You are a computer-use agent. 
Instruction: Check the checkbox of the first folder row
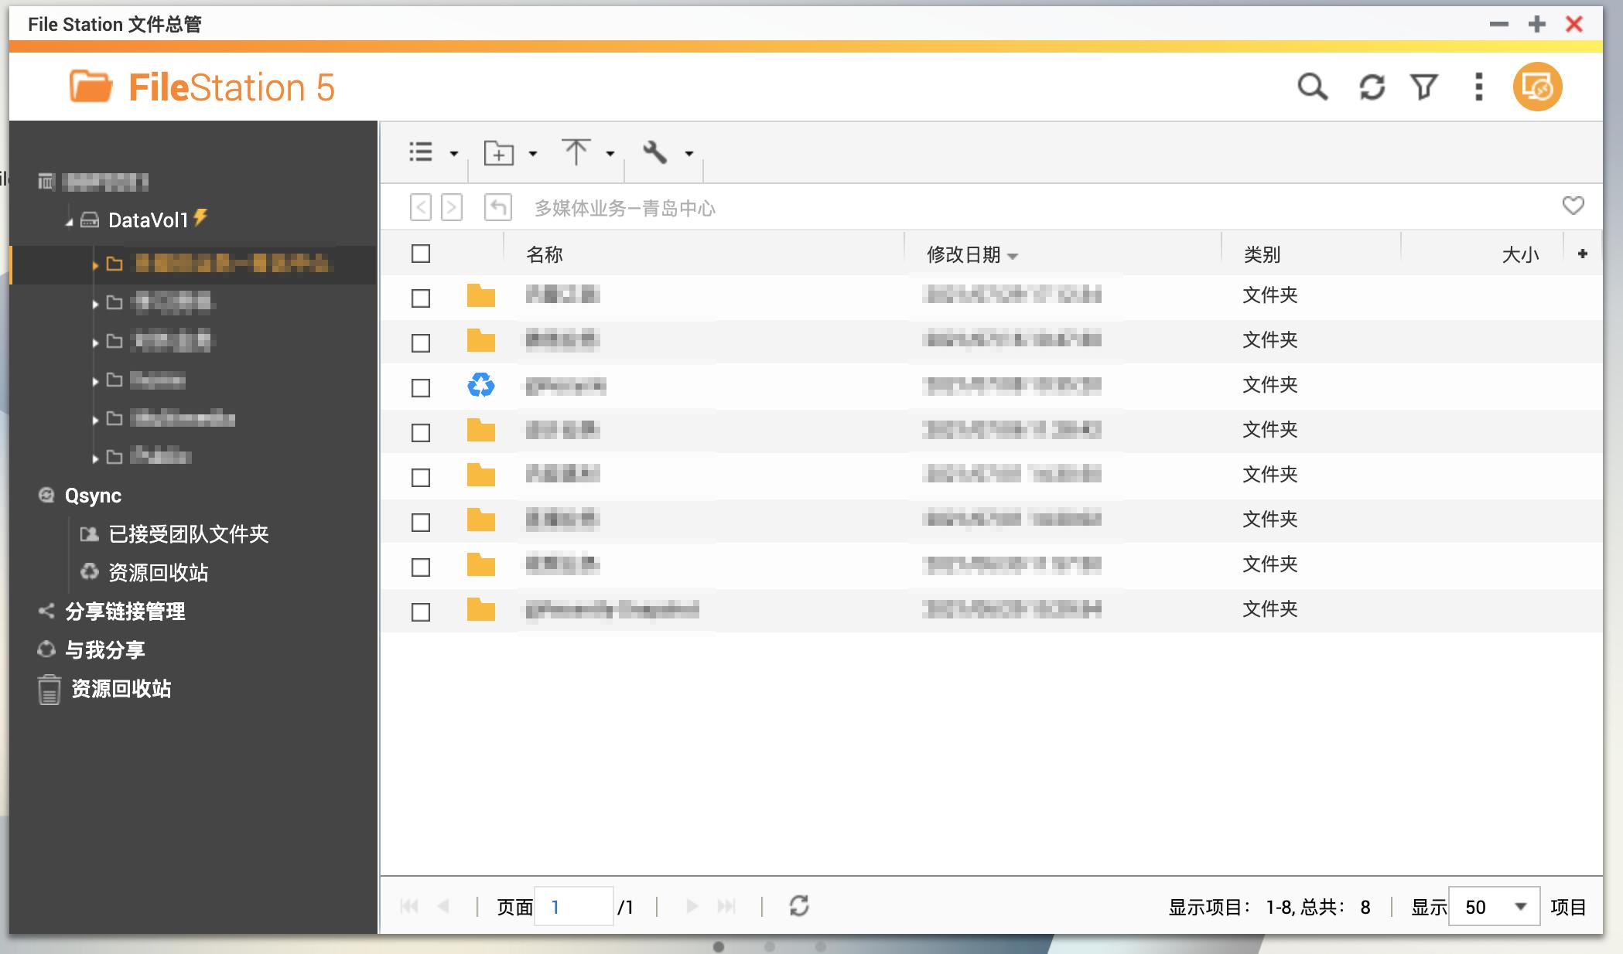419,297
